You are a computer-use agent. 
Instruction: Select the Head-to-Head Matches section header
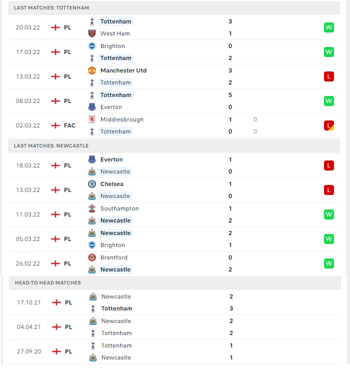pyautogui.click(x=175, y=282)
